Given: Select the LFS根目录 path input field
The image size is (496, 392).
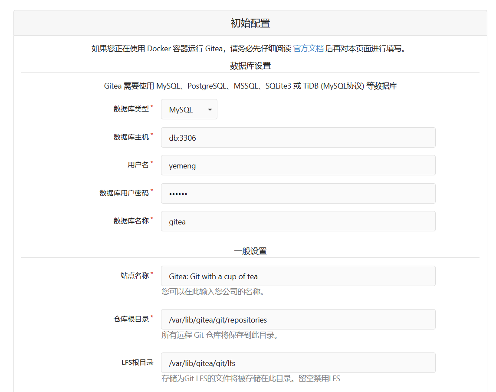Looking at the screenshot, I should [x=298, y=363].
